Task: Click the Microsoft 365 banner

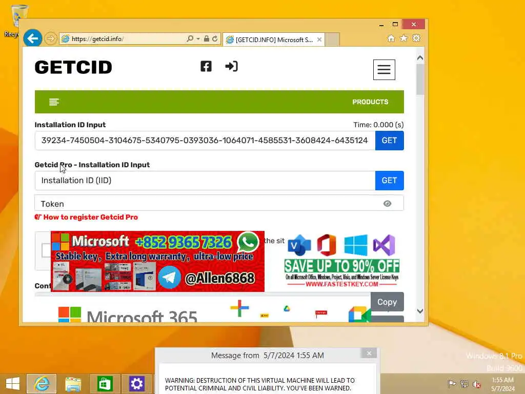Action: coord(128,314)
